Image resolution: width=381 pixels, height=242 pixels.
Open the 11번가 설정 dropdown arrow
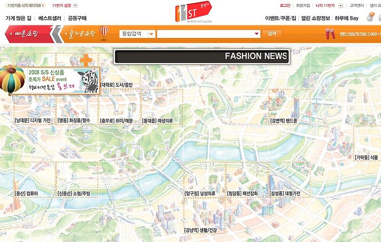coord(75,5)
